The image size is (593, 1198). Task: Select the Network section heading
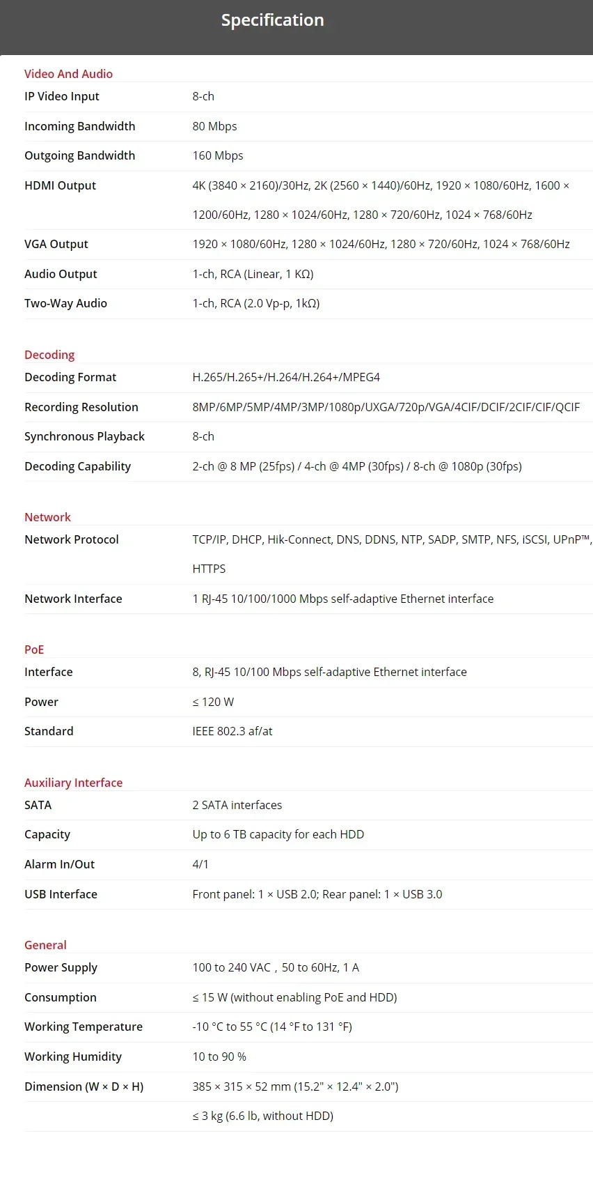click(47, 517)
